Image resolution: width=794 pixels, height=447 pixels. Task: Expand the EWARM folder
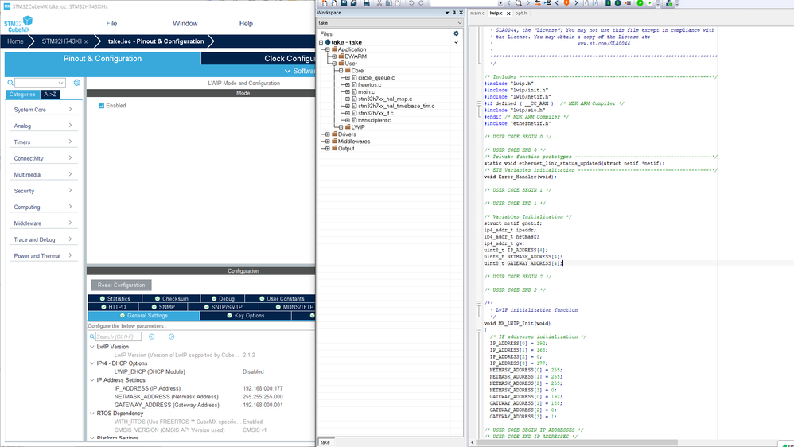334,56
